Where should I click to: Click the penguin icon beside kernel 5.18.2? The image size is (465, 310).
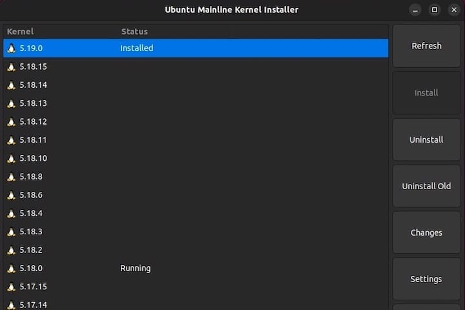click(11, 250)
